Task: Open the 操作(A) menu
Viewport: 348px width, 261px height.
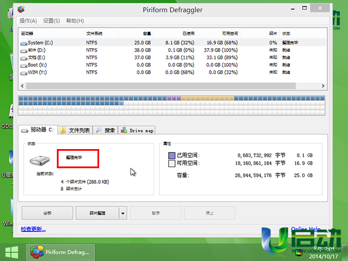Action: point(28,21)
